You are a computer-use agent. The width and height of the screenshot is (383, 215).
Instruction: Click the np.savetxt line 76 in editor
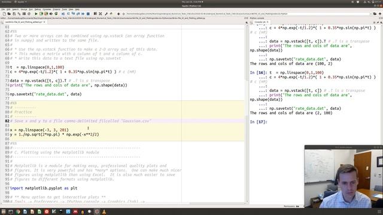[45, 94]
